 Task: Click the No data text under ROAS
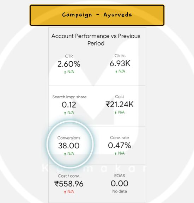pyautogui.click(x=120, y=191)
